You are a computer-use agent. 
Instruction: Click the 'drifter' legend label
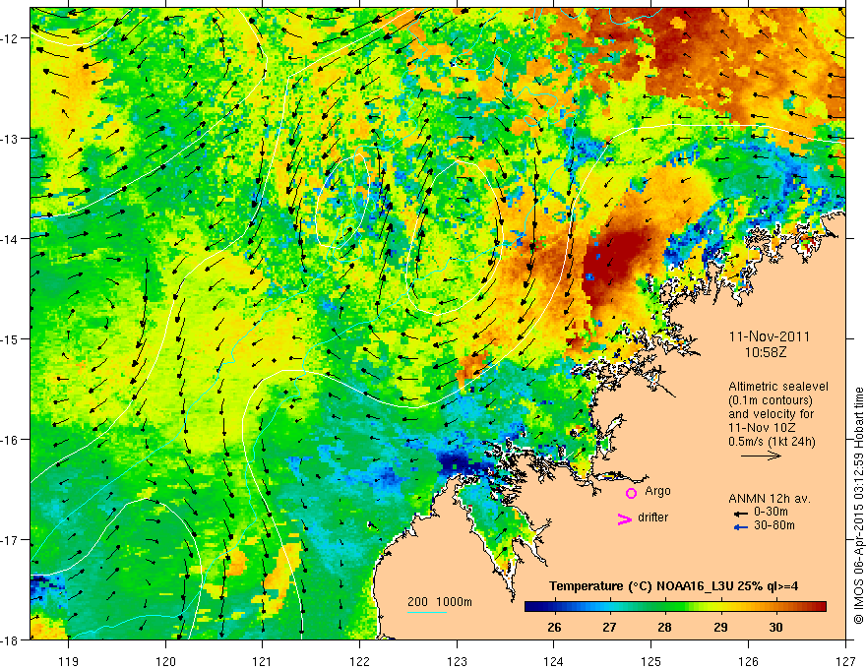coord(652,517)
